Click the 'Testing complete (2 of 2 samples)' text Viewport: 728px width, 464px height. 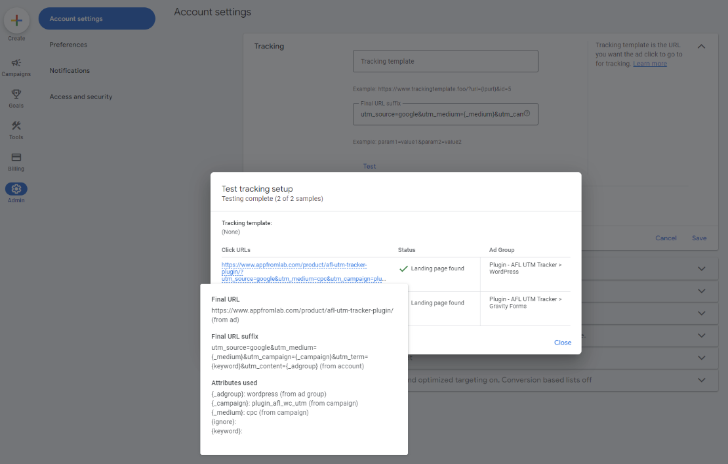[272, 198]
